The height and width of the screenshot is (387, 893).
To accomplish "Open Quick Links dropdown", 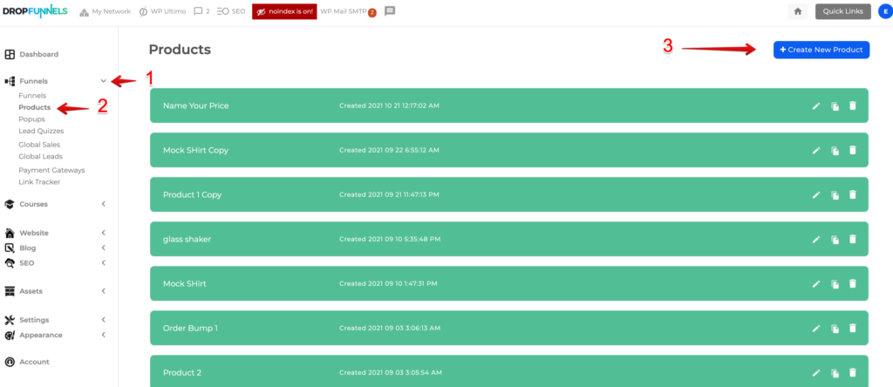I will click(x=843, y=11).
